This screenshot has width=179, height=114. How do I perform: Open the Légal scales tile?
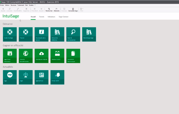pos(26,77)
